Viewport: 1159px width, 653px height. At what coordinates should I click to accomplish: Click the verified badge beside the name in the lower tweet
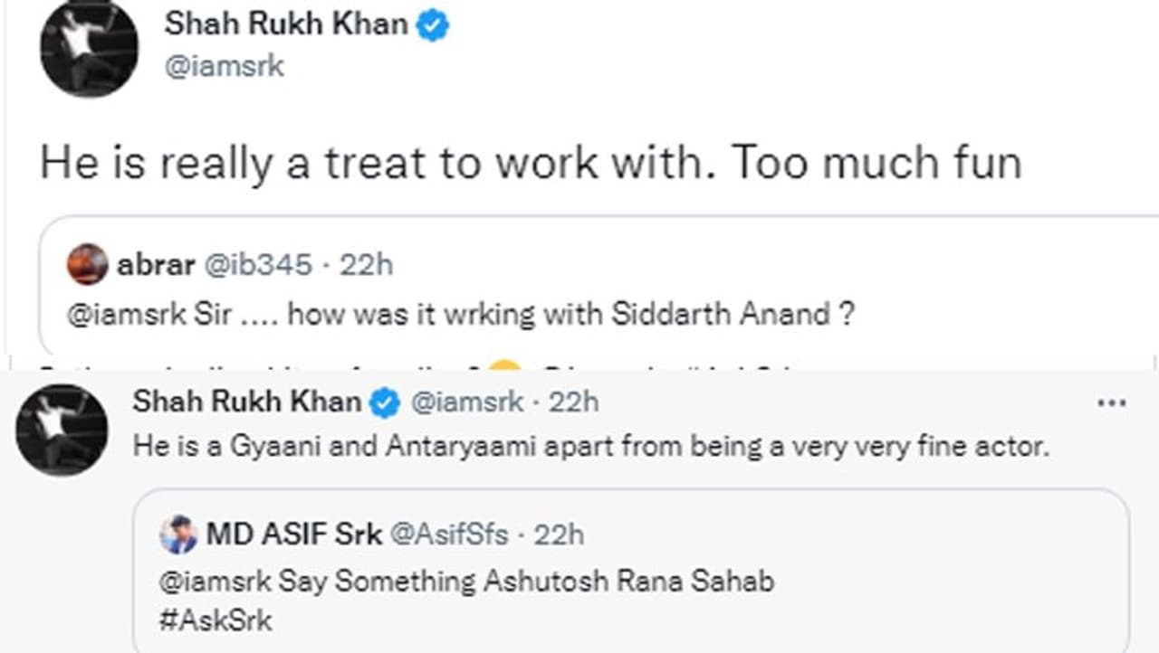click(x=386, y=403)
